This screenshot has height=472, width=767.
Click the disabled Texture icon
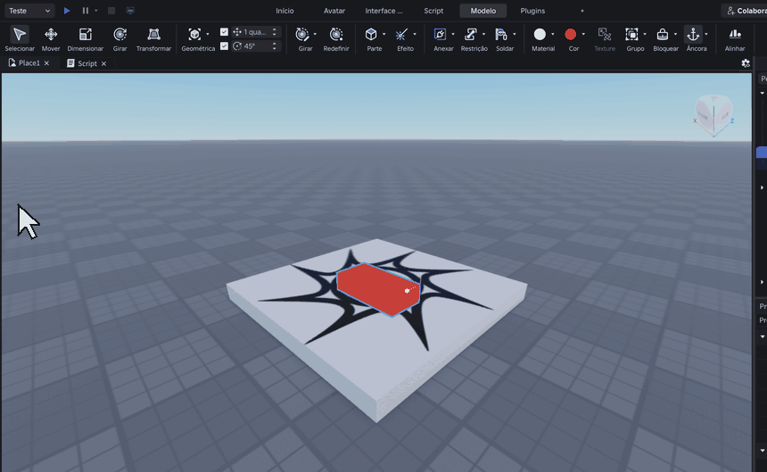605,34
